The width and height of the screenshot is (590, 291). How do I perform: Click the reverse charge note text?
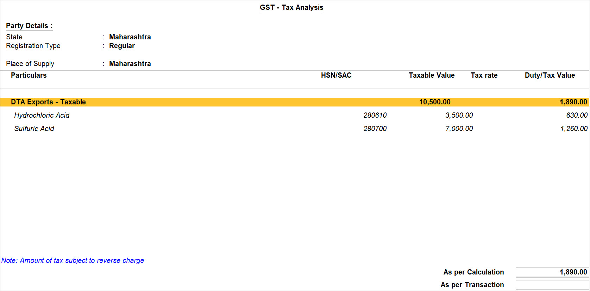click(x=73, y=260)
